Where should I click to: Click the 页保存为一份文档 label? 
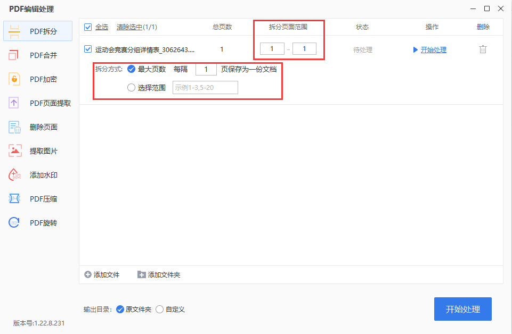[x=249, y=70]
